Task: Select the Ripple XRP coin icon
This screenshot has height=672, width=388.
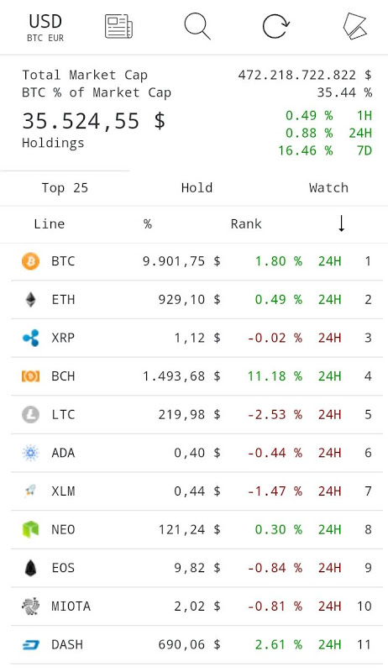Action: (30, 338)
